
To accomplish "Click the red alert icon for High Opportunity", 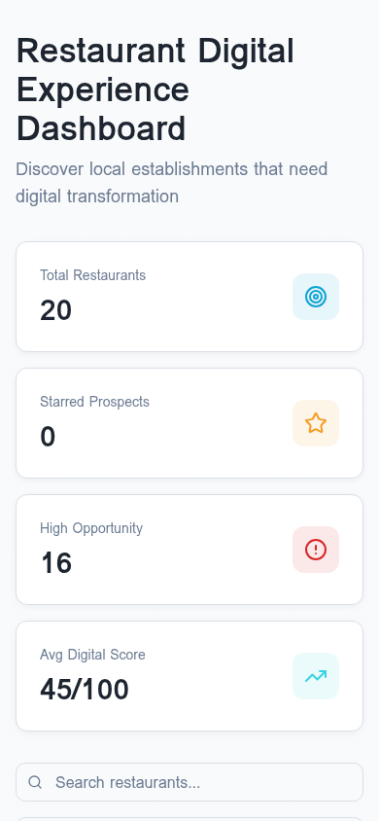I will pos(316,550).
